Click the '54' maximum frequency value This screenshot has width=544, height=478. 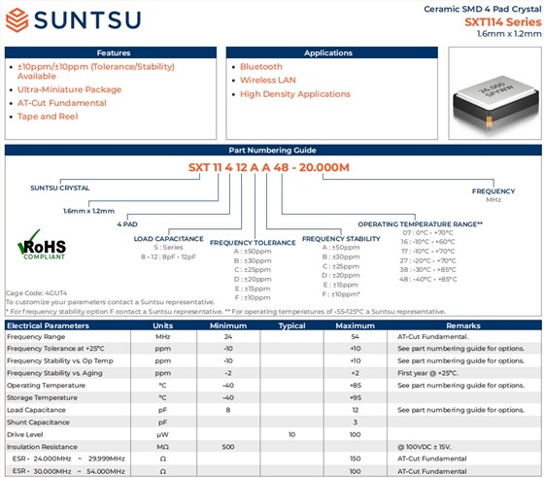(x=355, y=337)
